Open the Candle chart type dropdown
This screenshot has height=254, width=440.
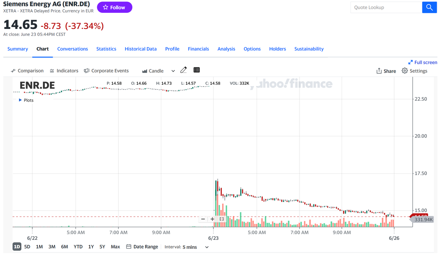158,71
